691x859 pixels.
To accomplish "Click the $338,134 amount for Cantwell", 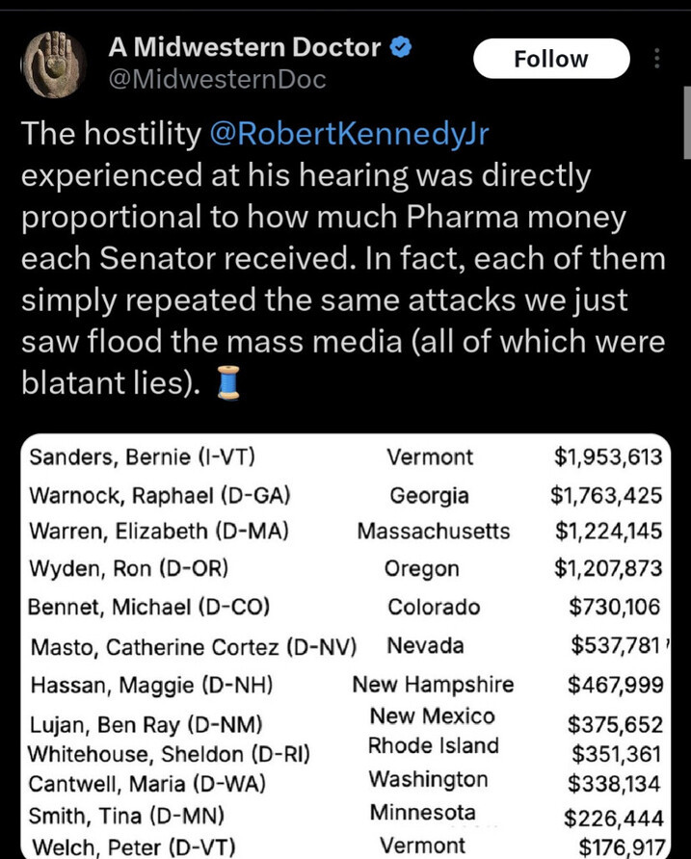I will (614, 783).
